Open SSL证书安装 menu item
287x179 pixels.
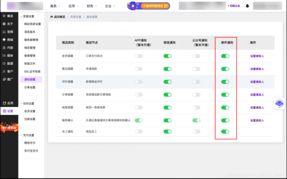(x=32, y=72)
